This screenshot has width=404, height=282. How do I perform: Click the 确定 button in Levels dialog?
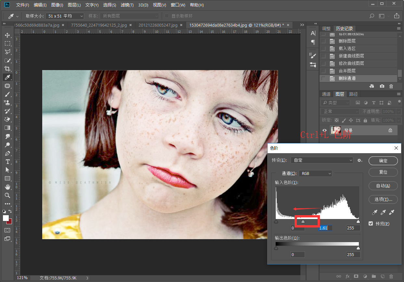(x=383, y=161)
